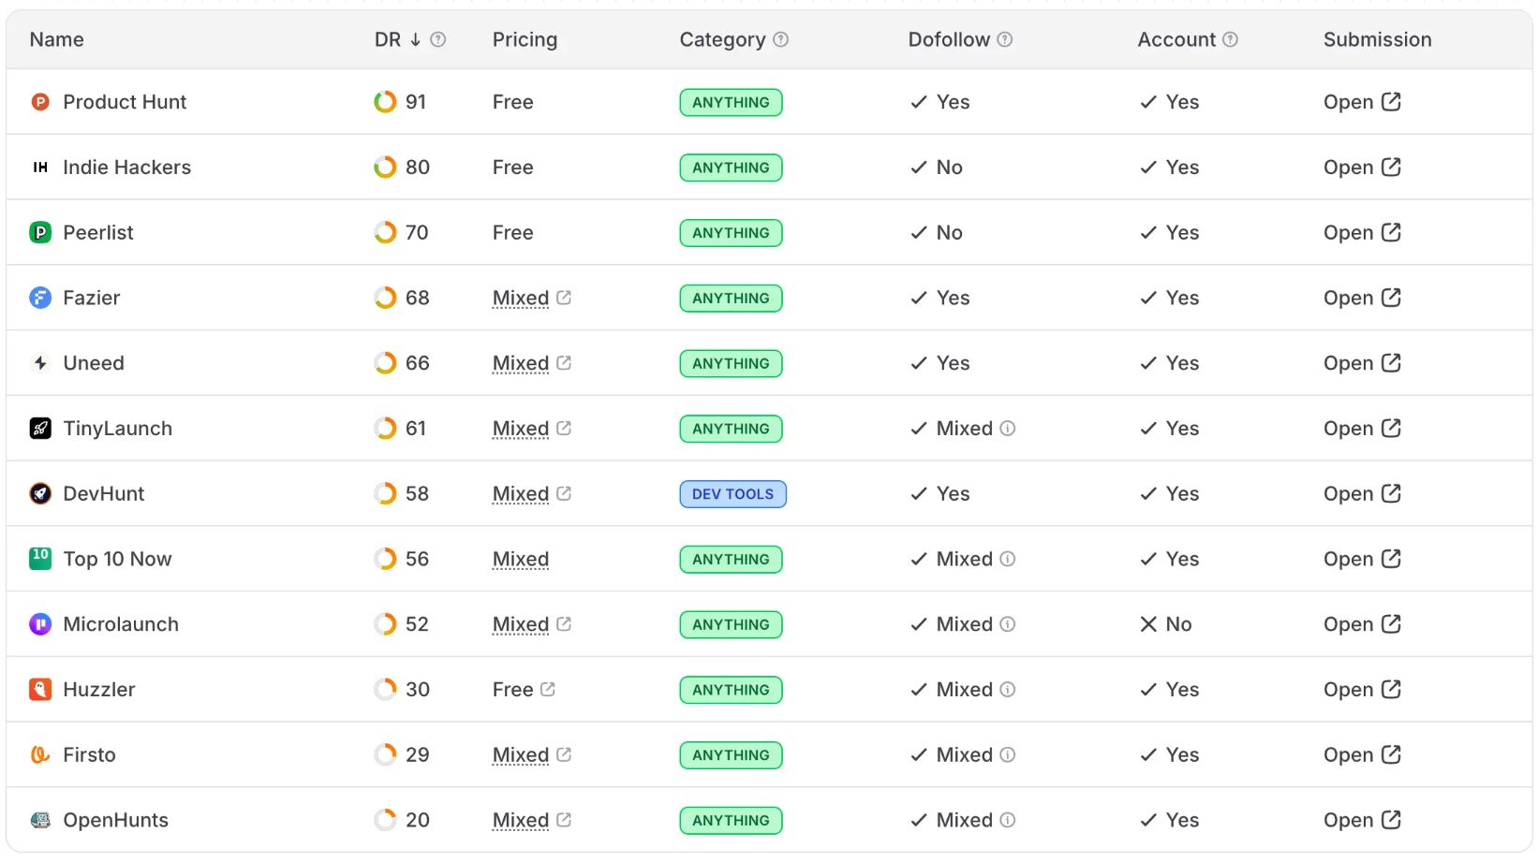
Task: Select the ANYTHING badge for Huzzler
Action: tap(731, 690)
